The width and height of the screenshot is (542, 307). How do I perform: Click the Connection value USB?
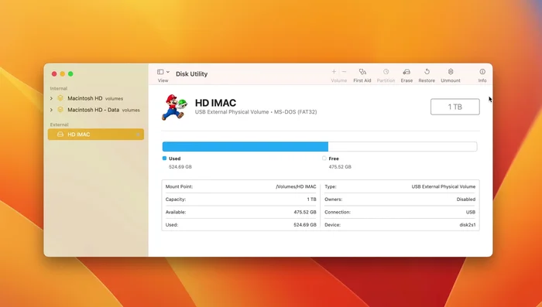471,212
